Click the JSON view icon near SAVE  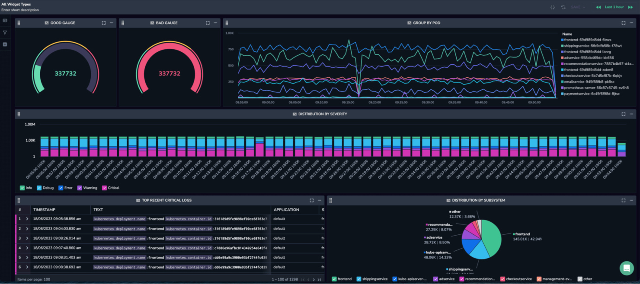pos(553,7)
